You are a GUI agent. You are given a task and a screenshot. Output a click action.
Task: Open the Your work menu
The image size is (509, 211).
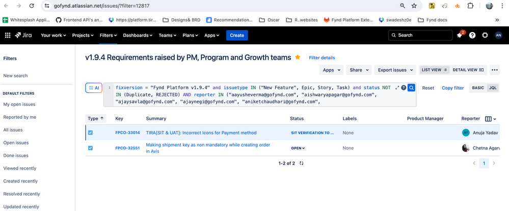[x=53, y=35]
